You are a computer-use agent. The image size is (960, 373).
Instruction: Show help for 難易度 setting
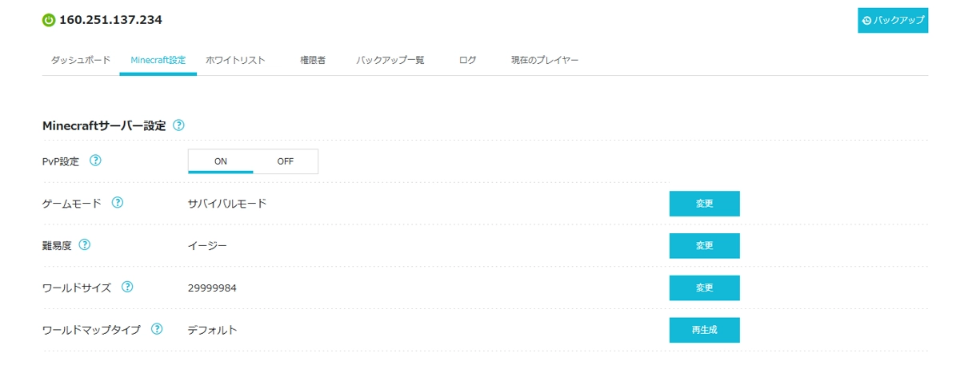pos(85,245)
